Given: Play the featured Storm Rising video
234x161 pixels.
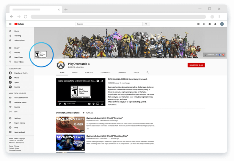Looking at the screenshot, I should click(x=60, y=104).
